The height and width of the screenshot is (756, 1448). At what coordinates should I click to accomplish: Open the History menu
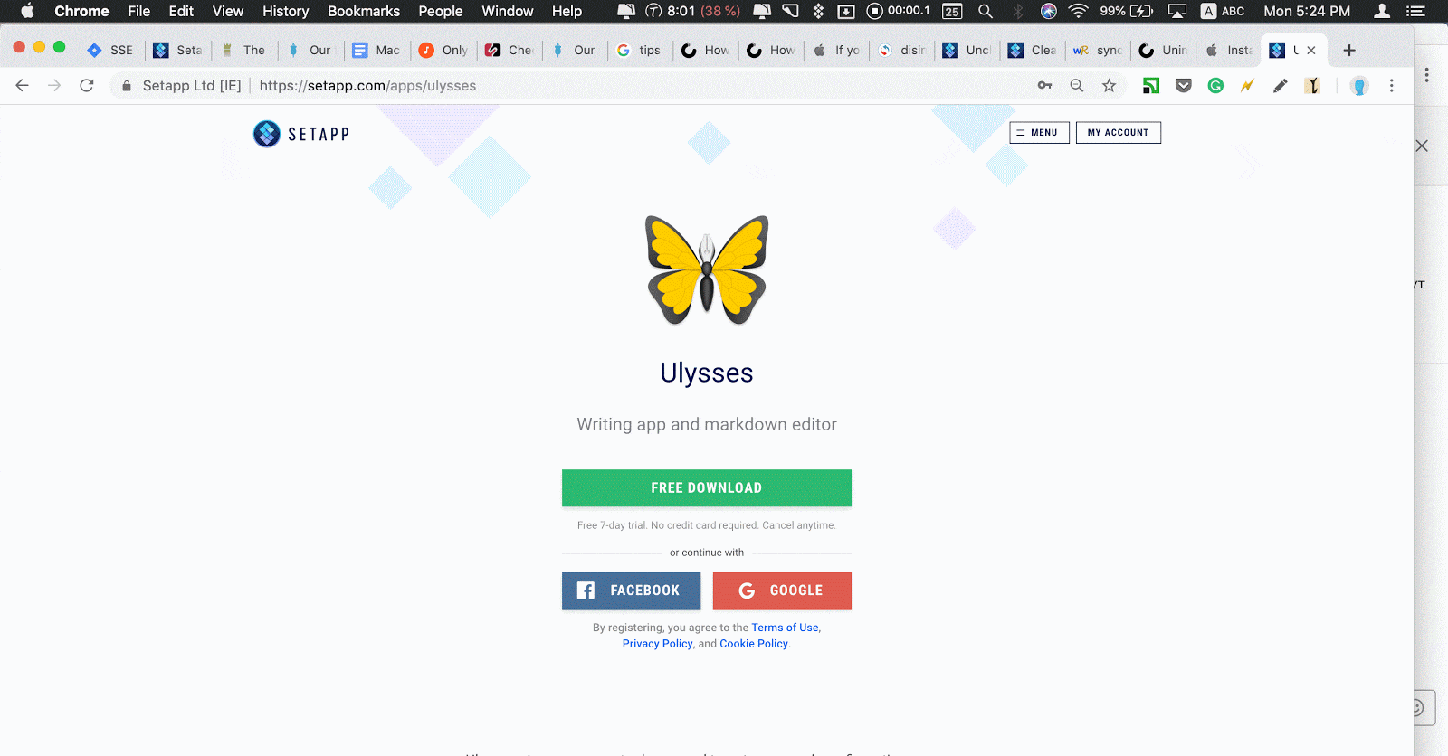click(x=285, y=11)
